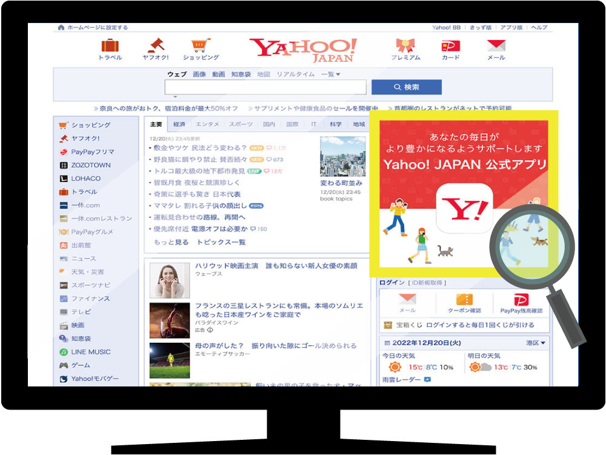Open the headline トルコ最大級の地下都市発見

199,171
